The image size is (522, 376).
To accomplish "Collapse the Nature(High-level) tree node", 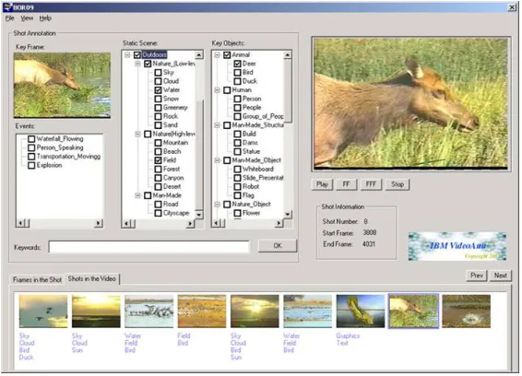I will 137,134.
